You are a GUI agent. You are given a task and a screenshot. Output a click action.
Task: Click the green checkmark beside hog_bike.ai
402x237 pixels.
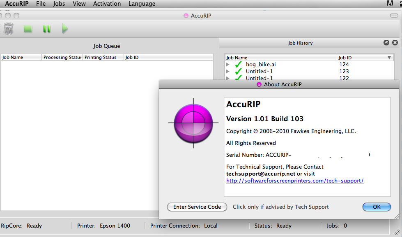[239, 64]
